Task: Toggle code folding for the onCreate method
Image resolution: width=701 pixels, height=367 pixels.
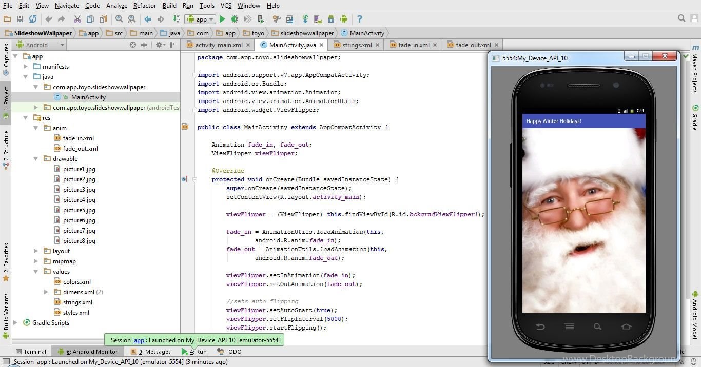Action: point(195,179)
